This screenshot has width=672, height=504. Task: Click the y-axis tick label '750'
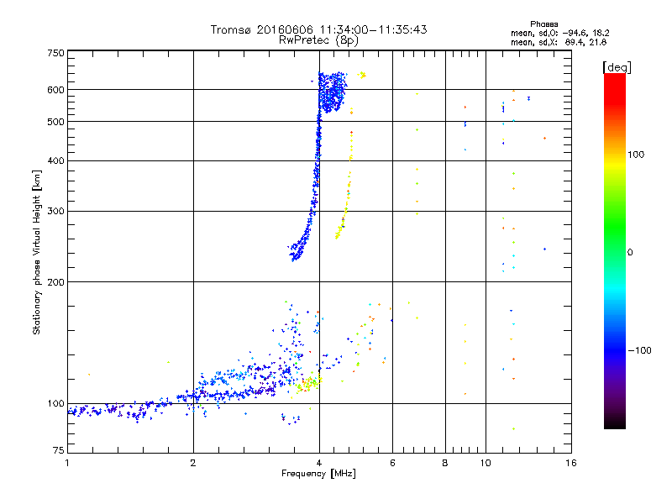pyautogui.click(x=55, y=53)
